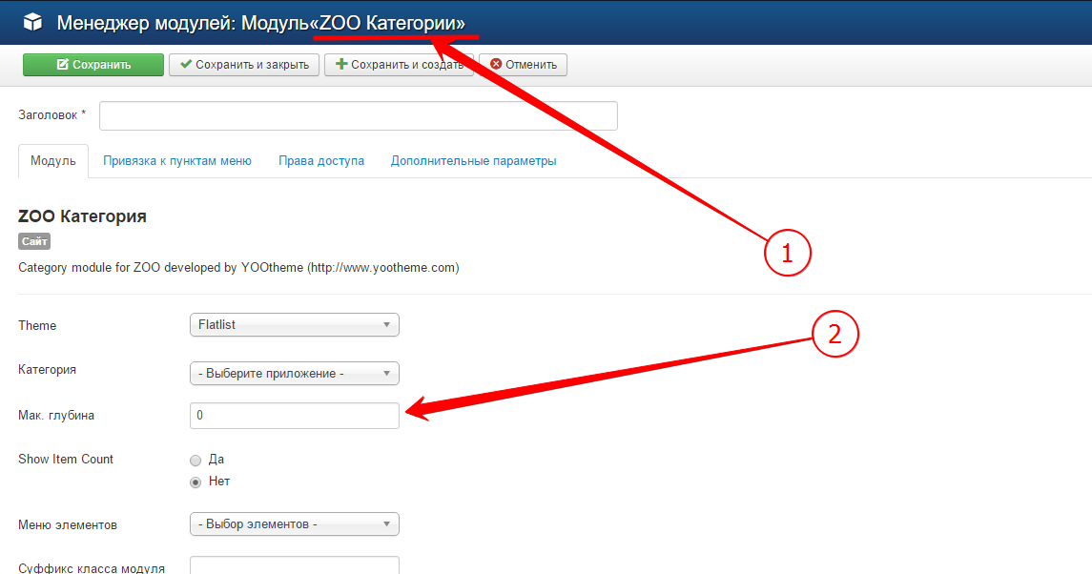Click the Сохранить и закрыть button
The width and height of the screenshot is (1092, 574).
[244, 65]
